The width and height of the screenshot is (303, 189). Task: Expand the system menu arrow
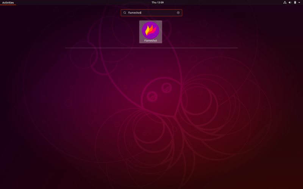pyautogui.click(x=299, y=3)
